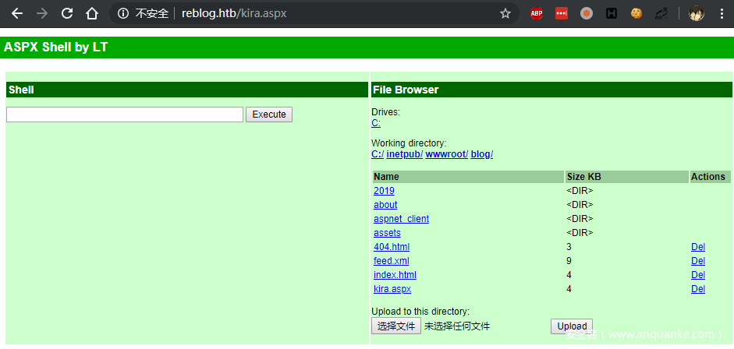734x349 pixels.
Task: Open the 404.html file
Action: tap(392, 247)
